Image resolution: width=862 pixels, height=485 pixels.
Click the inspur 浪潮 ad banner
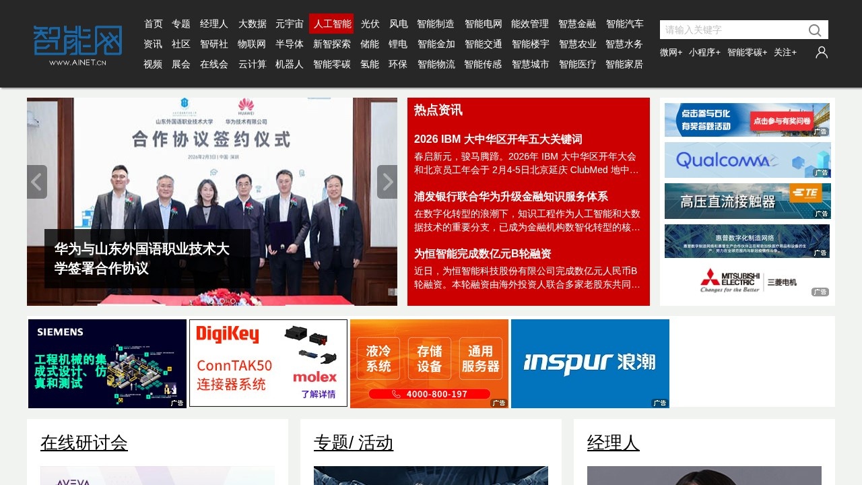click(x=590, y=363)
